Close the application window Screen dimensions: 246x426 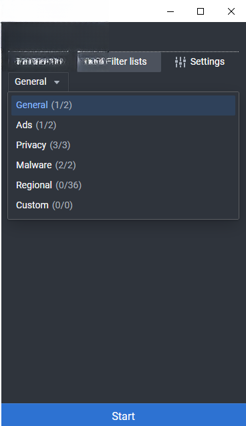click(x=231, y=11)
